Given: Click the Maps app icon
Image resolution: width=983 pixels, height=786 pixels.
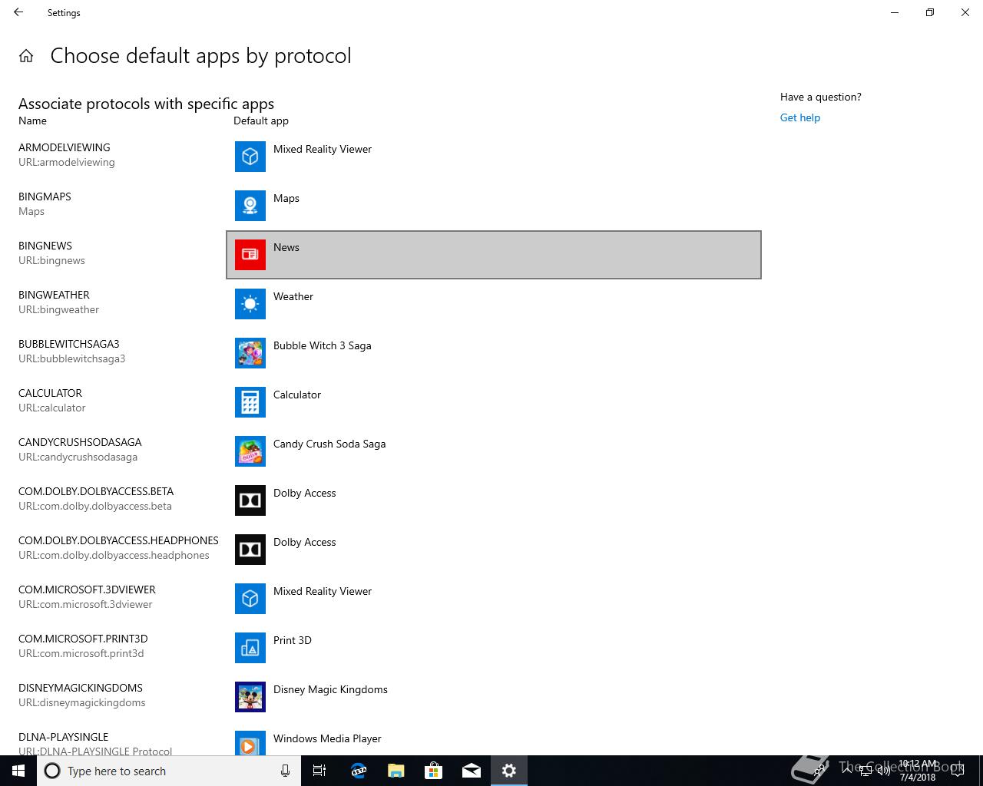Looking at the screenshot, I should (x=250, y=206).
